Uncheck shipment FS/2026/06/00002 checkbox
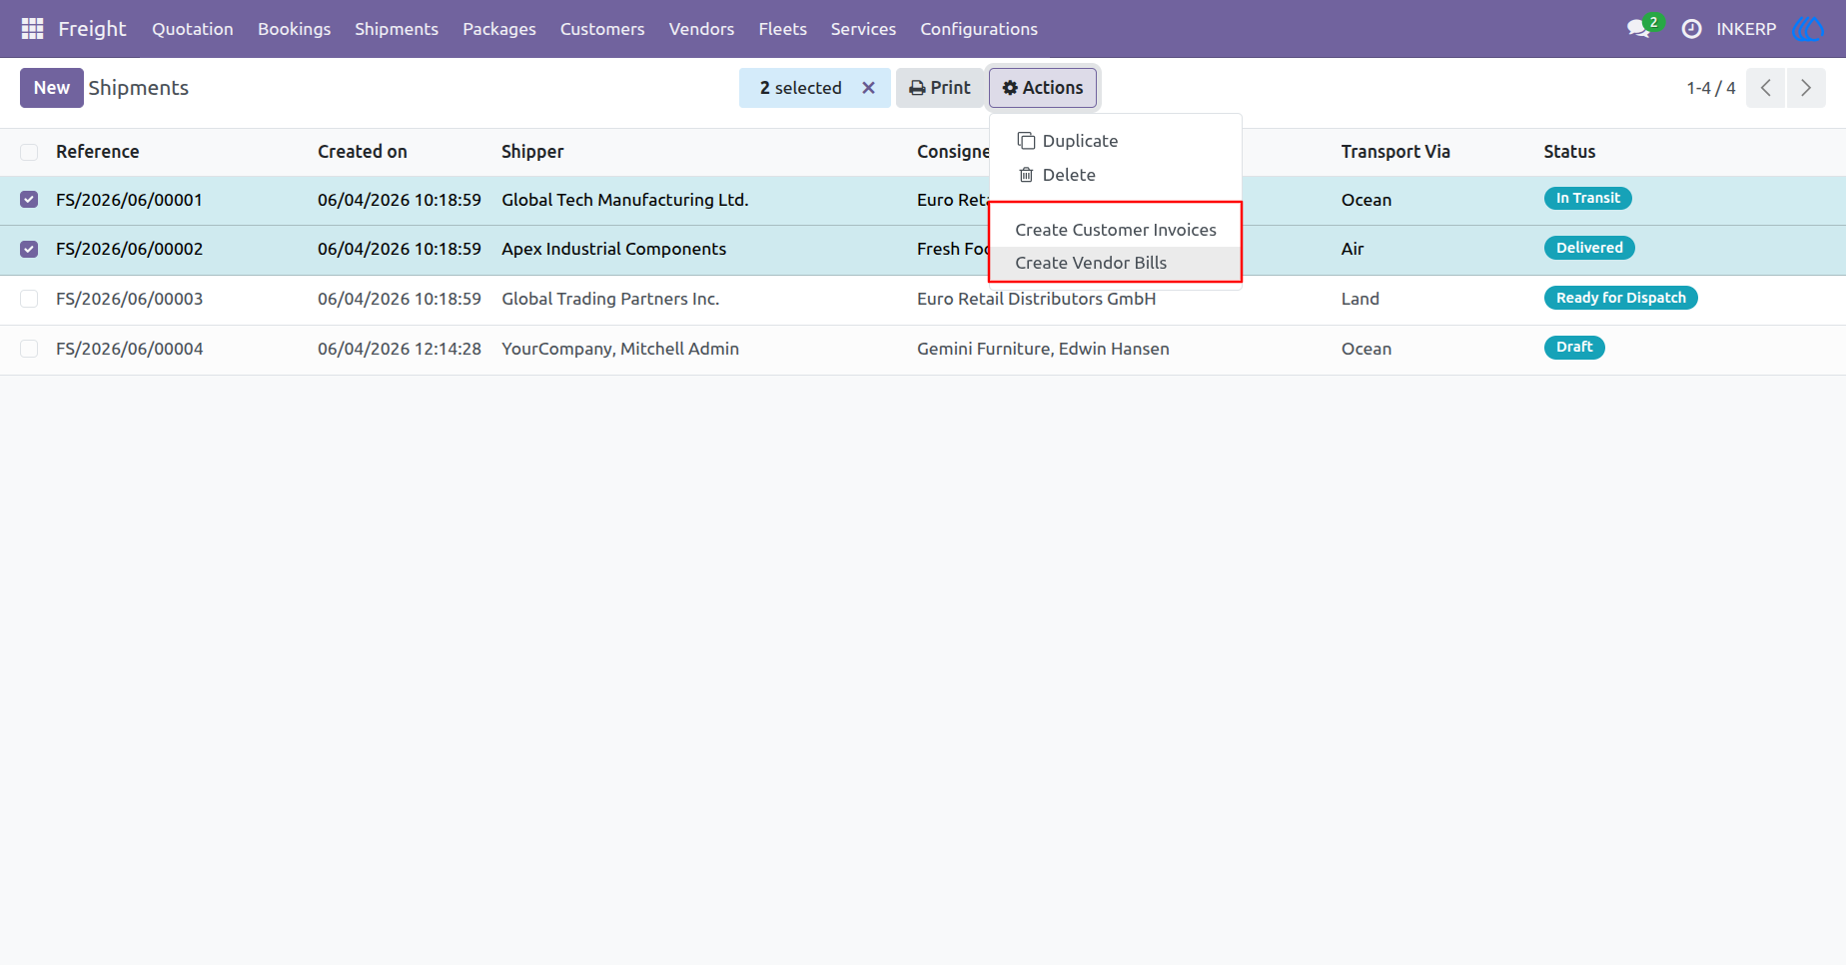The height and width of the screenshot is (965, 1846). coord(29,249)
